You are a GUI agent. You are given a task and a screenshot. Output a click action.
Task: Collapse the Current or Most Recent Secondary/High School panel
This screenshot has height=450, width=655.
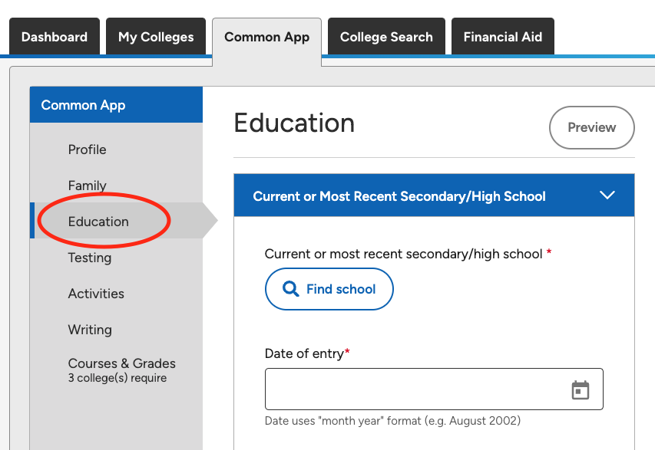(607, 195)
